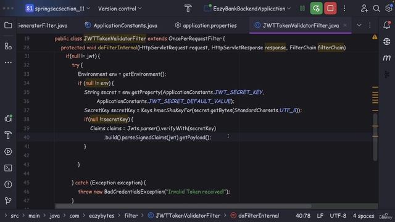
Task: Click the src breadcrumb in navigation bar
Action: click(15, 216)
